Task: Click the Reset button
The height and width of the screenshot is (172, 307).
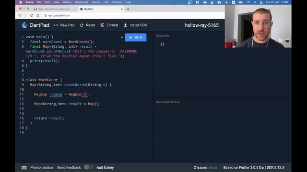Action: [x=87, y=25]
